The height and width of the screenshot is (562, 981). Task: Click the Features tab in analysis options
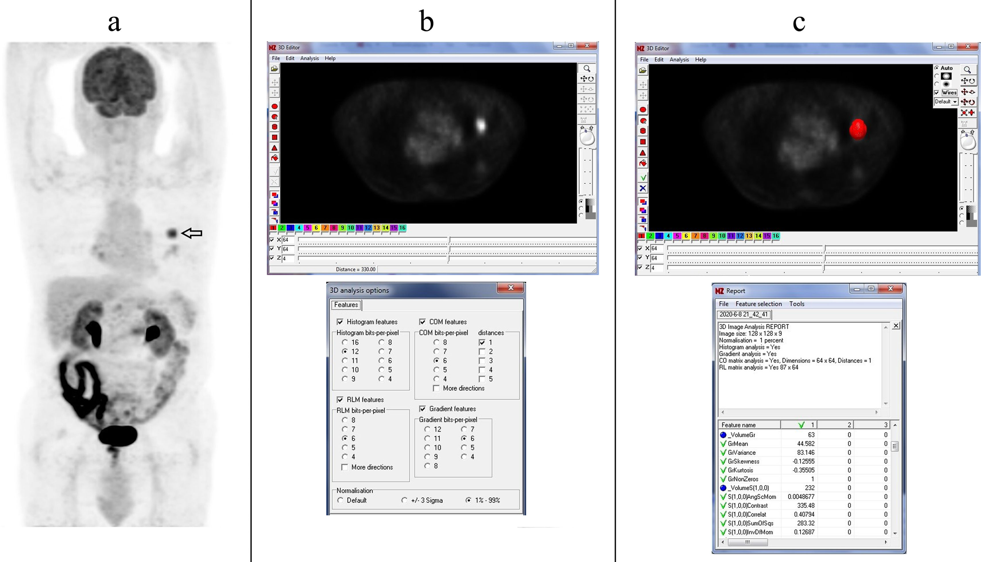click(x=346, y=305)
